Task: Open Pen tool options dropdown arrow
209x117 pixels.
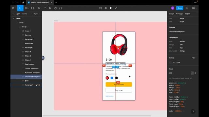Action: pos(41,8)
